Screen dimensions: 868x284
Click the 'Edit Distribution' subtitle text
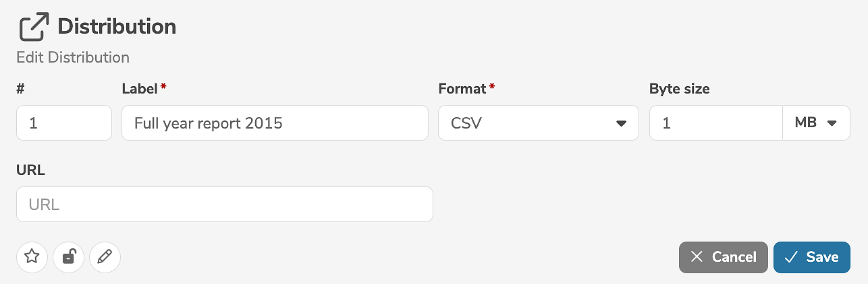[73, 57]
